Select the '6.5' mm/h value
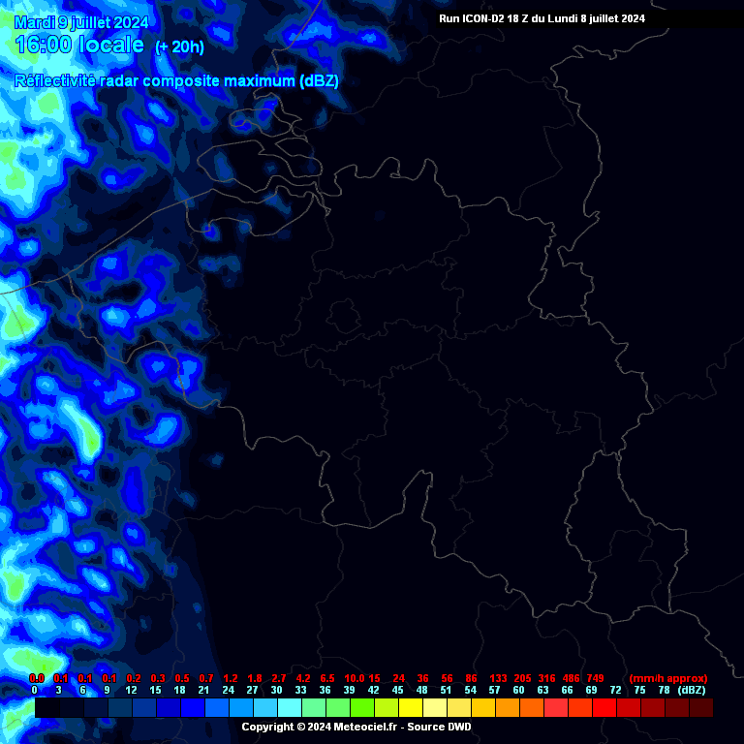 click(x=326, y=678)
